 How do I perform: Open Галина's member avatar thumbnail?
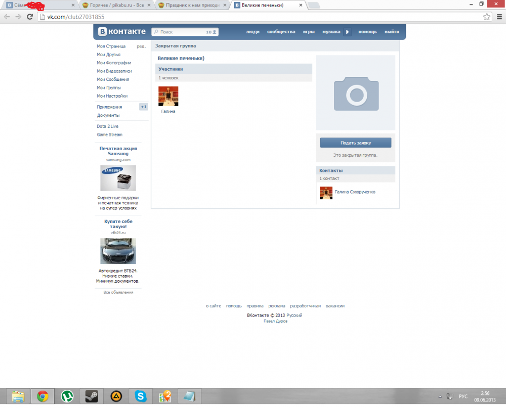click(168, 96)
